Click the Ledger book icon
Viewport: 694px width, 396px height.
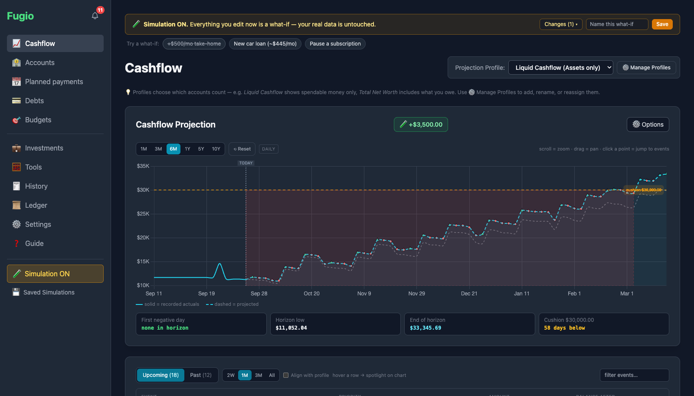click(16, 205)
